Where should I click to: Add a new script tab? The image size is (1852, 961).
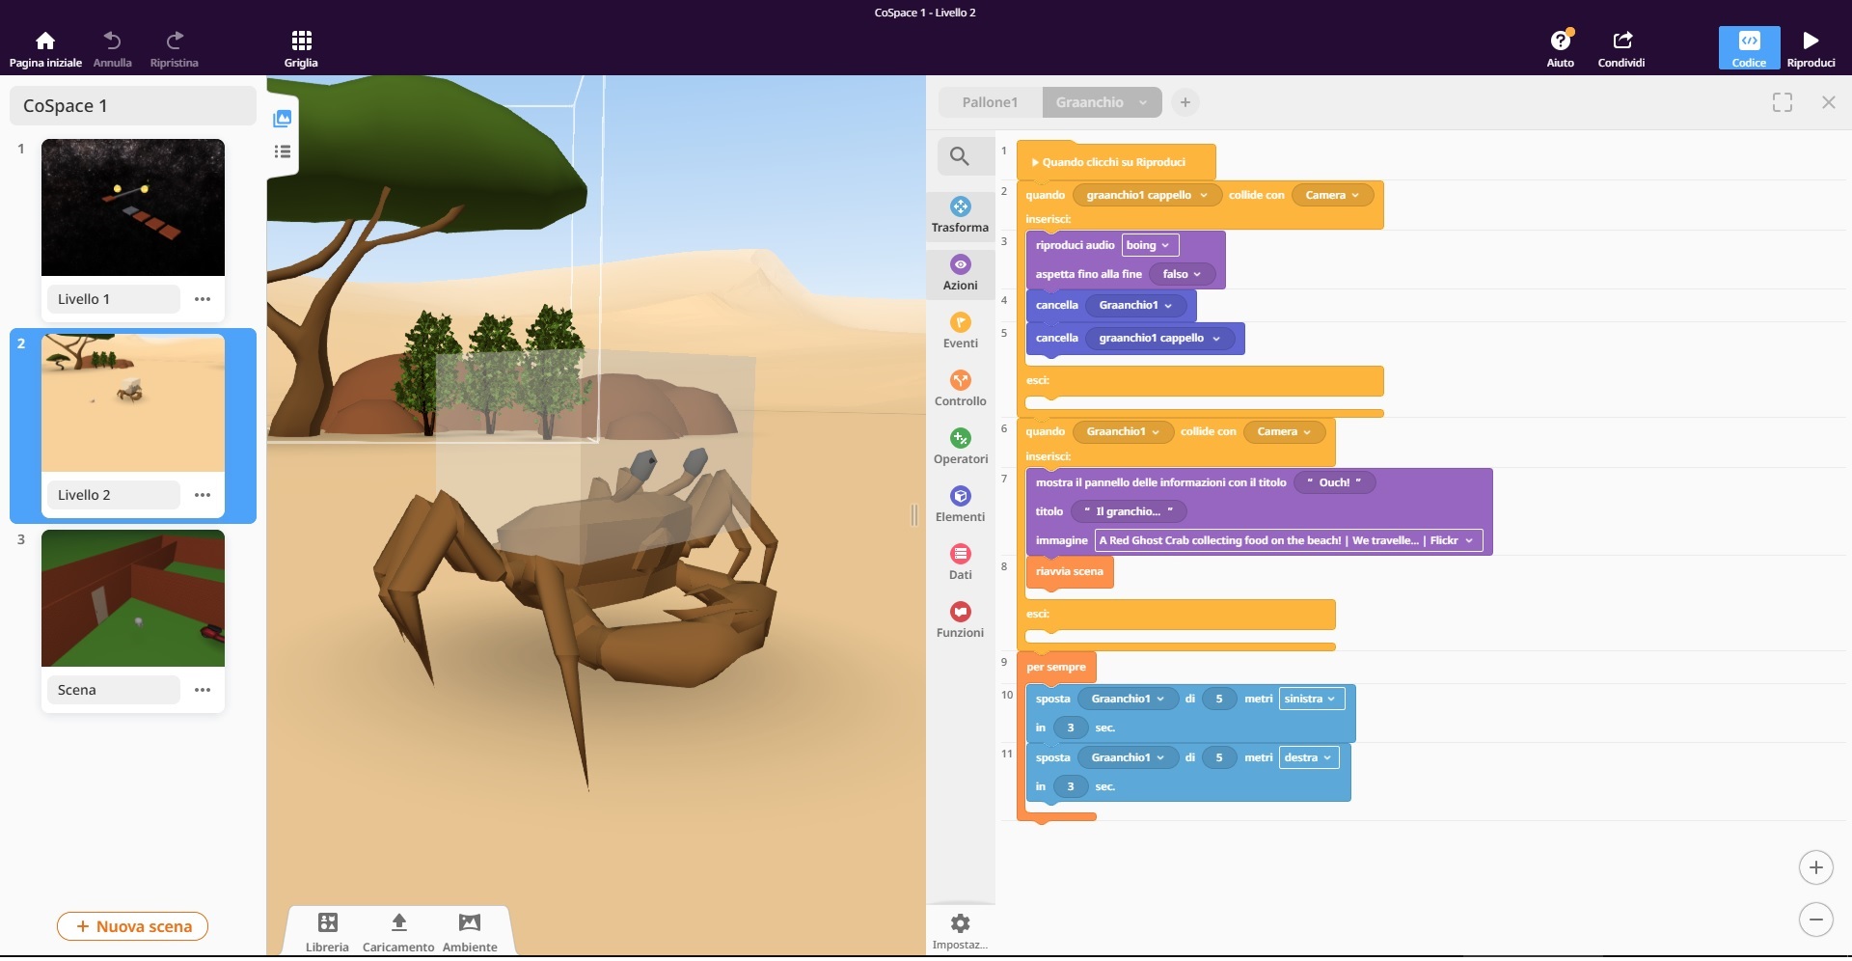(1185, 102)
